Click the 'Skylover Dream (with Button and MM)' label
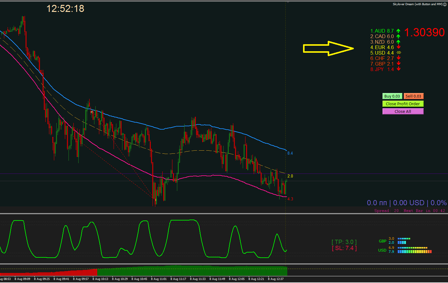This screenshot has height=283, width=448. [x=417, y=4]
